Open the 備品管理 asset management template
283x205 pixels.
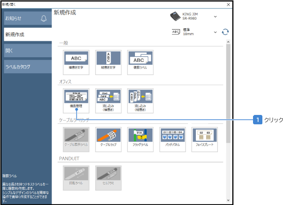click(x=76, y=99)
